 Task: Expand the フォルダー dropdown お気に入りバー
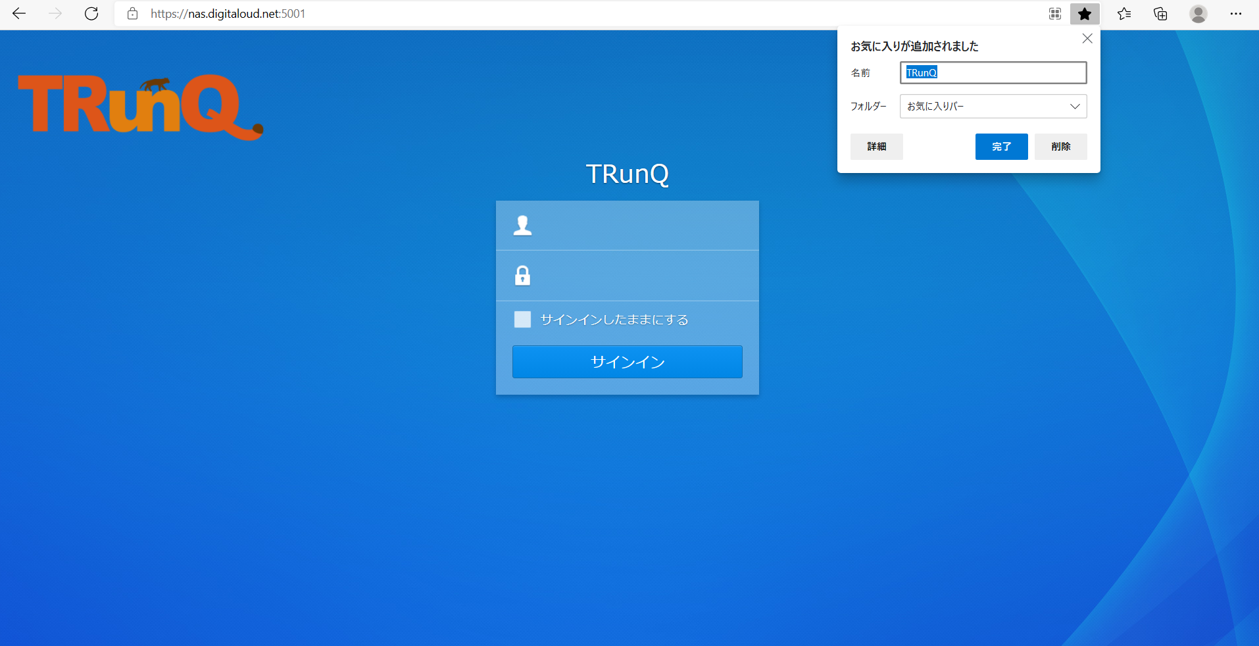click(x=993, y=106)
